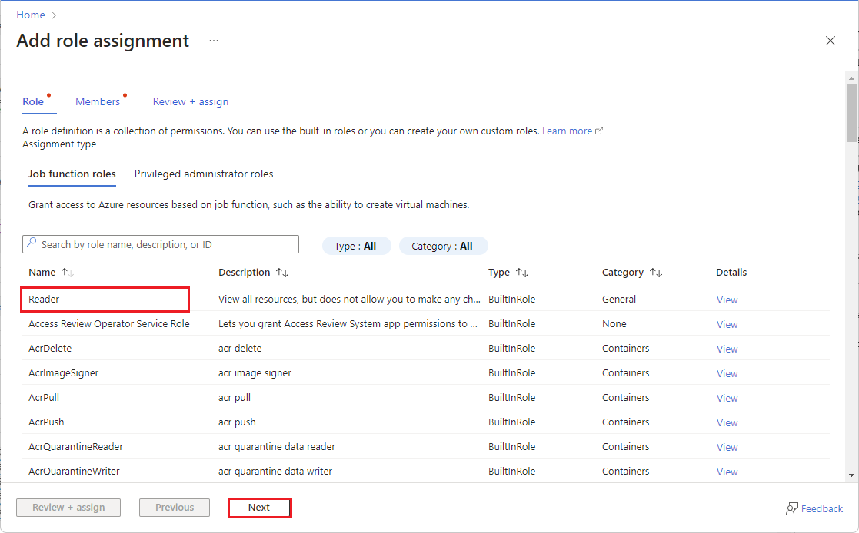Sort roles by Description column arrows
This screenshot has height=533, width=859.
click(x=281, y=273)
